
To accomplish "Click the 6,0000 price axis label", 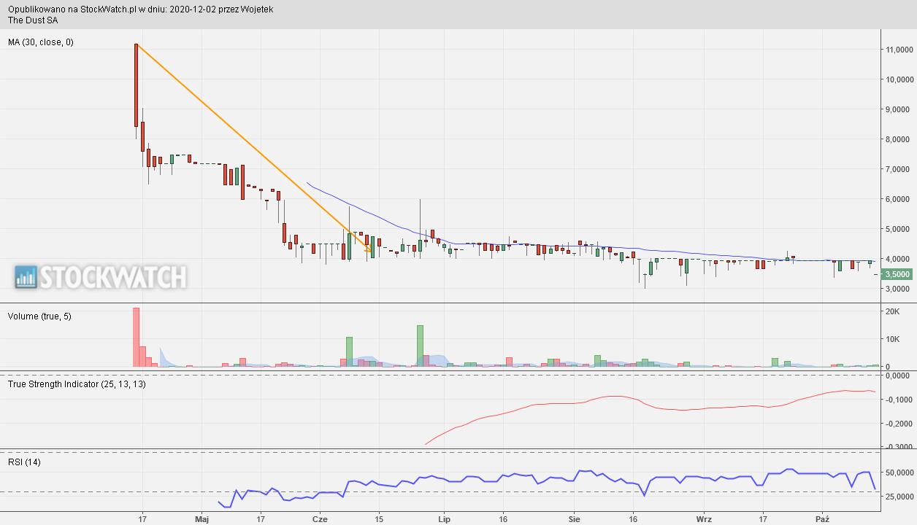I will (899, 199).
